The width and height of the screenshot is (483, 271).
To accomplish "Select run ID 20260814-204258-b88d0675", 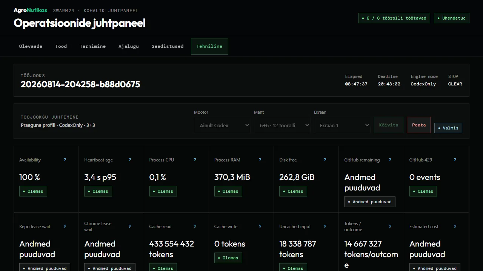I will tap(80, 84).
